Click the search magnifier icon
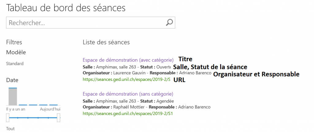The width and height of the screenshot is (314, 134). 169,22
